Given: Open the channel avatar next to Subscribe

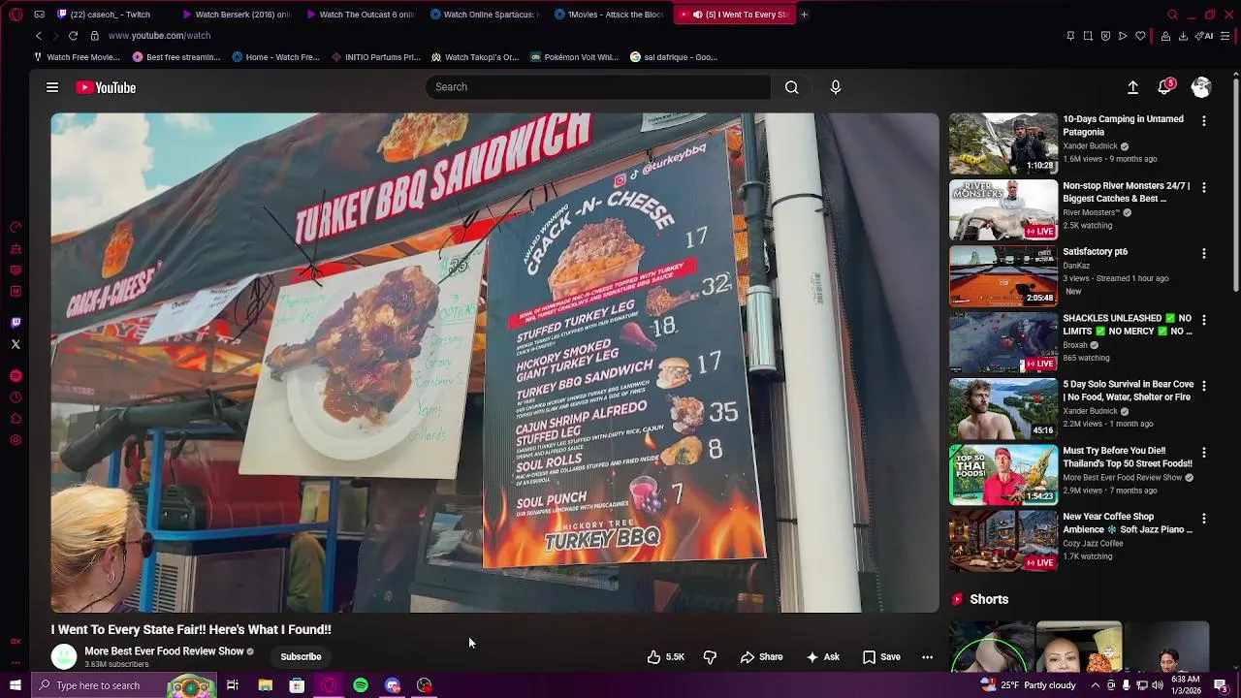Looking at the screenshot, I should pos(64,656).
